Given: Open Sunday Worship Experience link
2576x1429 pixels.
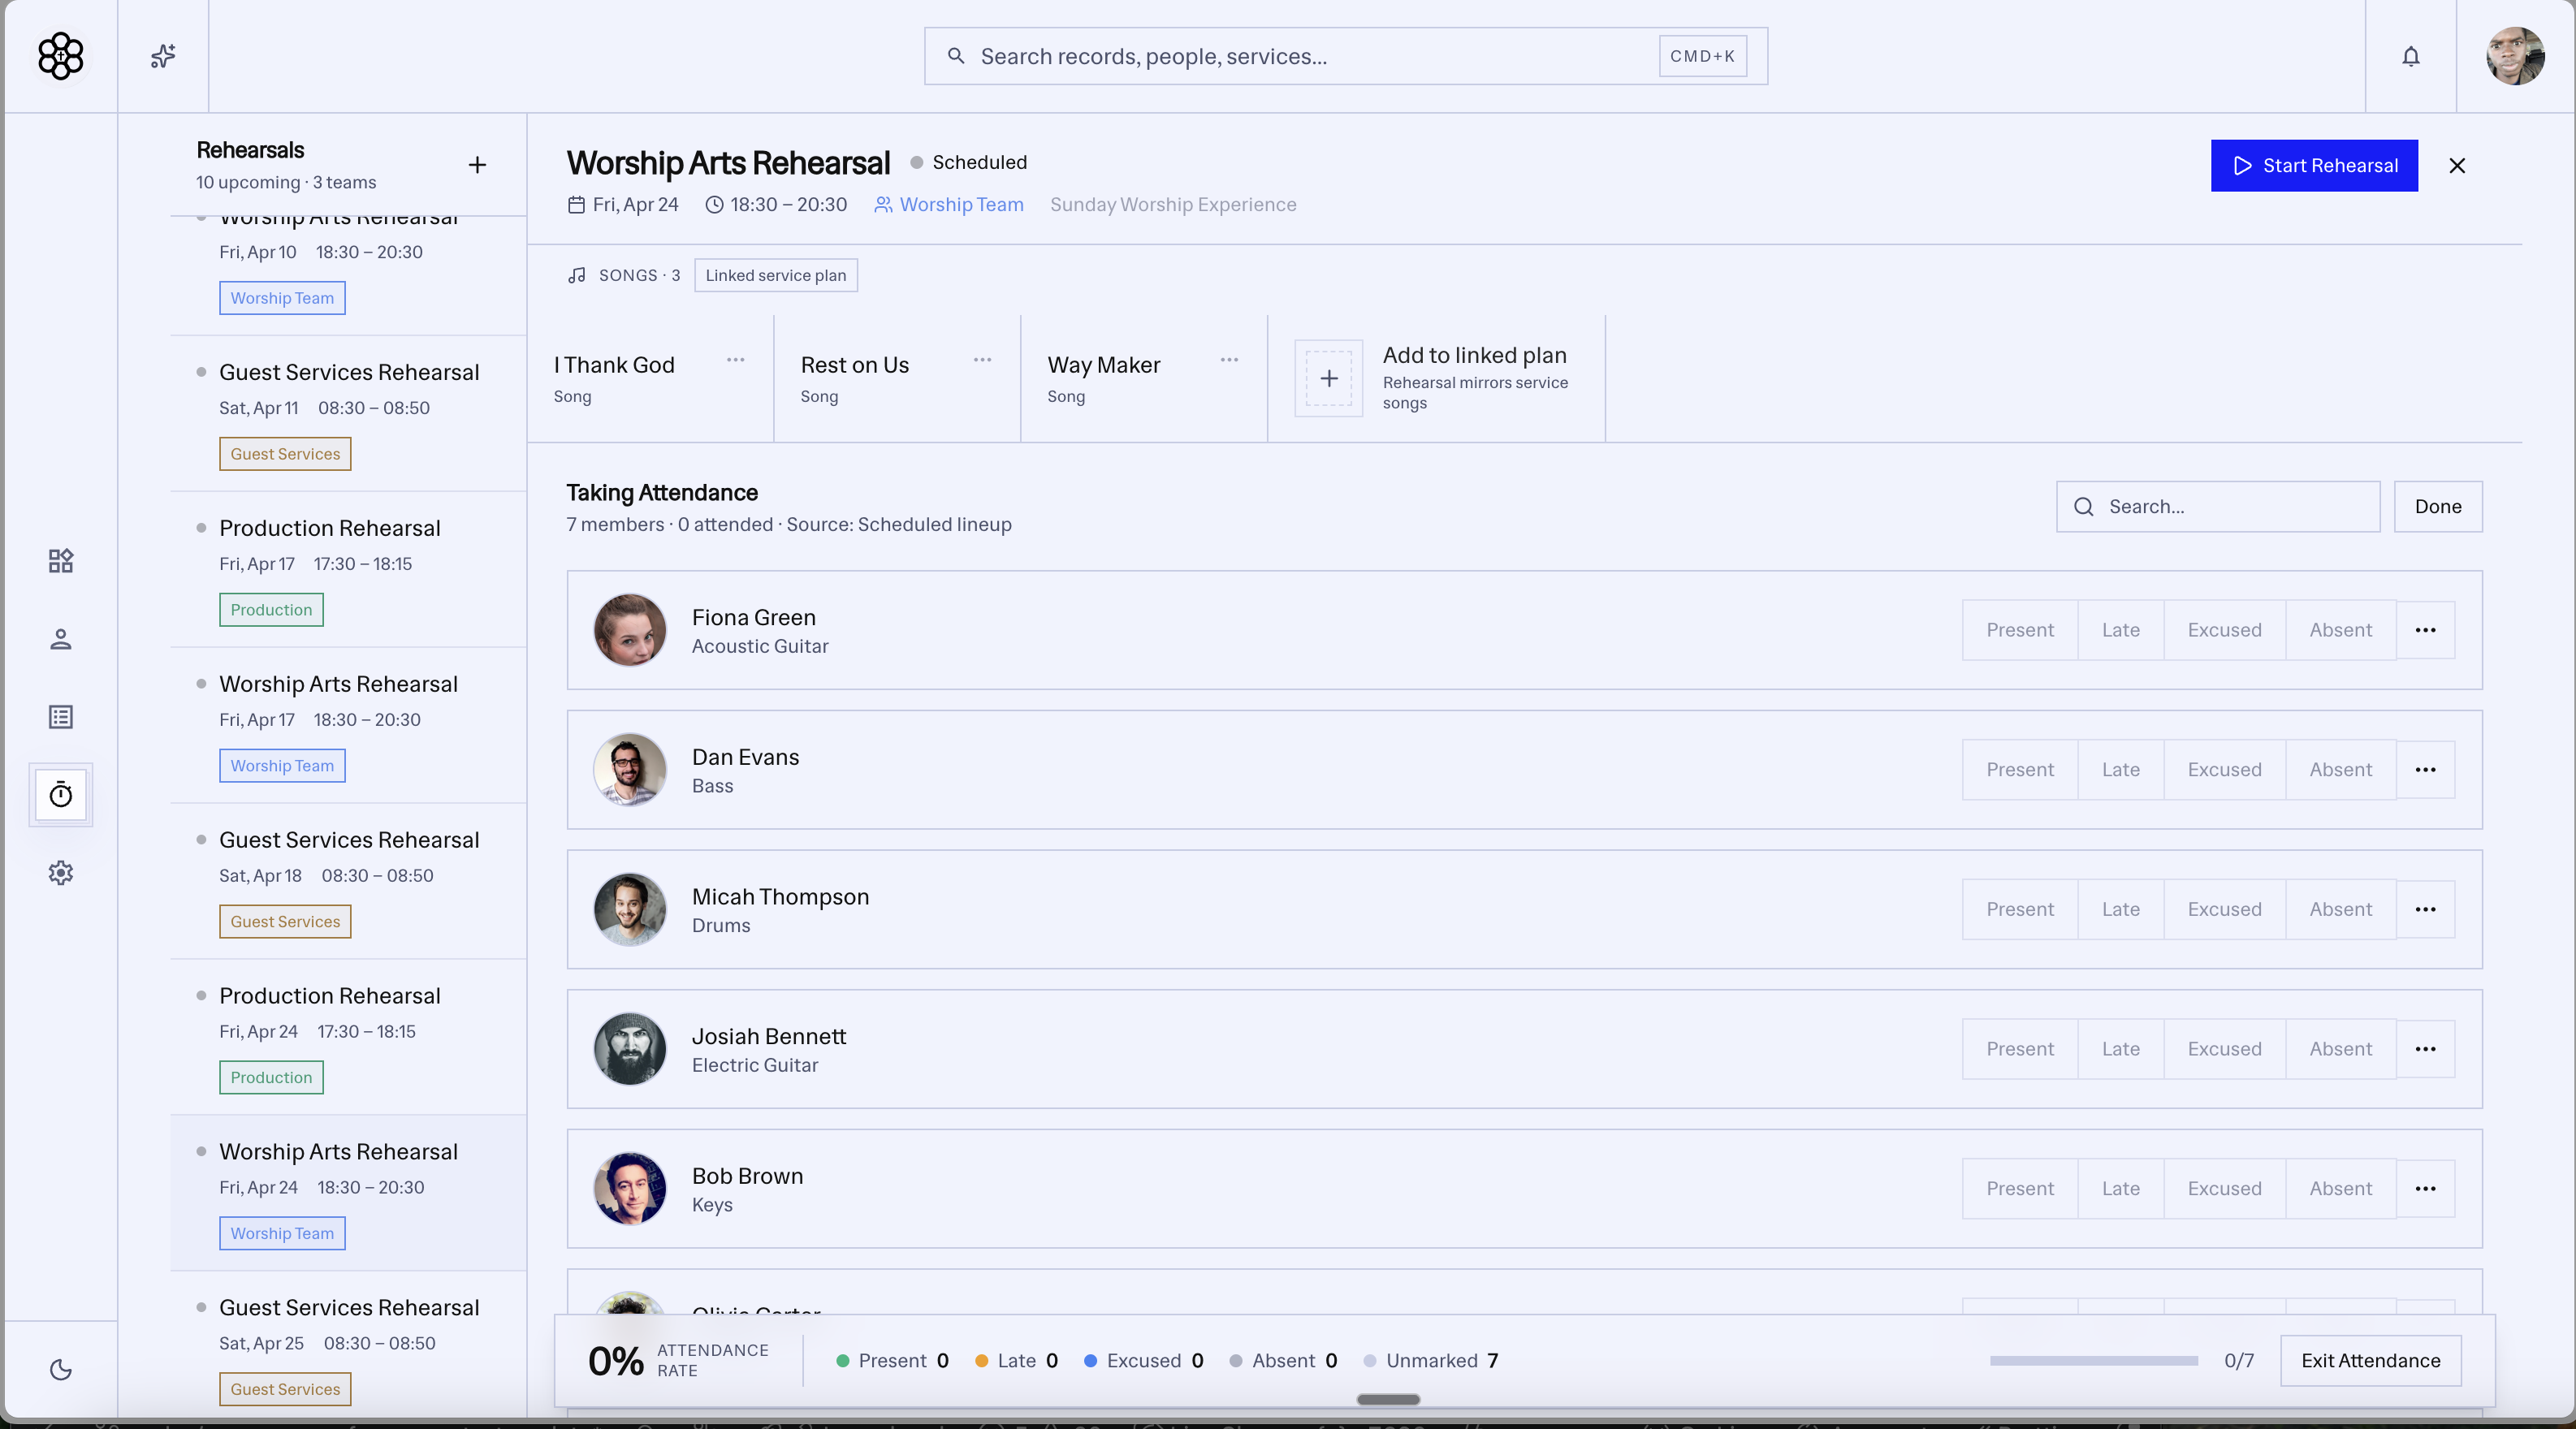Looking at the screenshot, I should 1173,205.
